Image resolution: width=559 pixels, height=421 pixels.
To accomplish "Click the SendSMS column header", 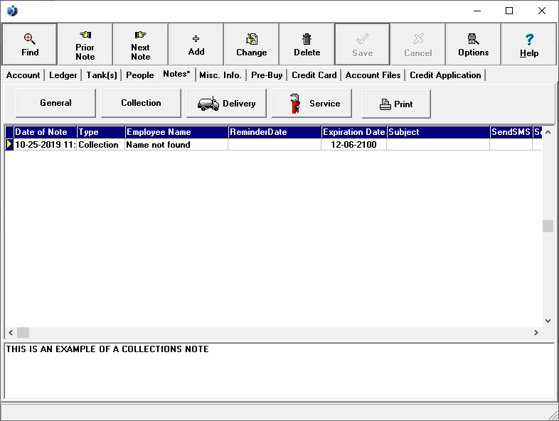I will [x=511, y=132].
